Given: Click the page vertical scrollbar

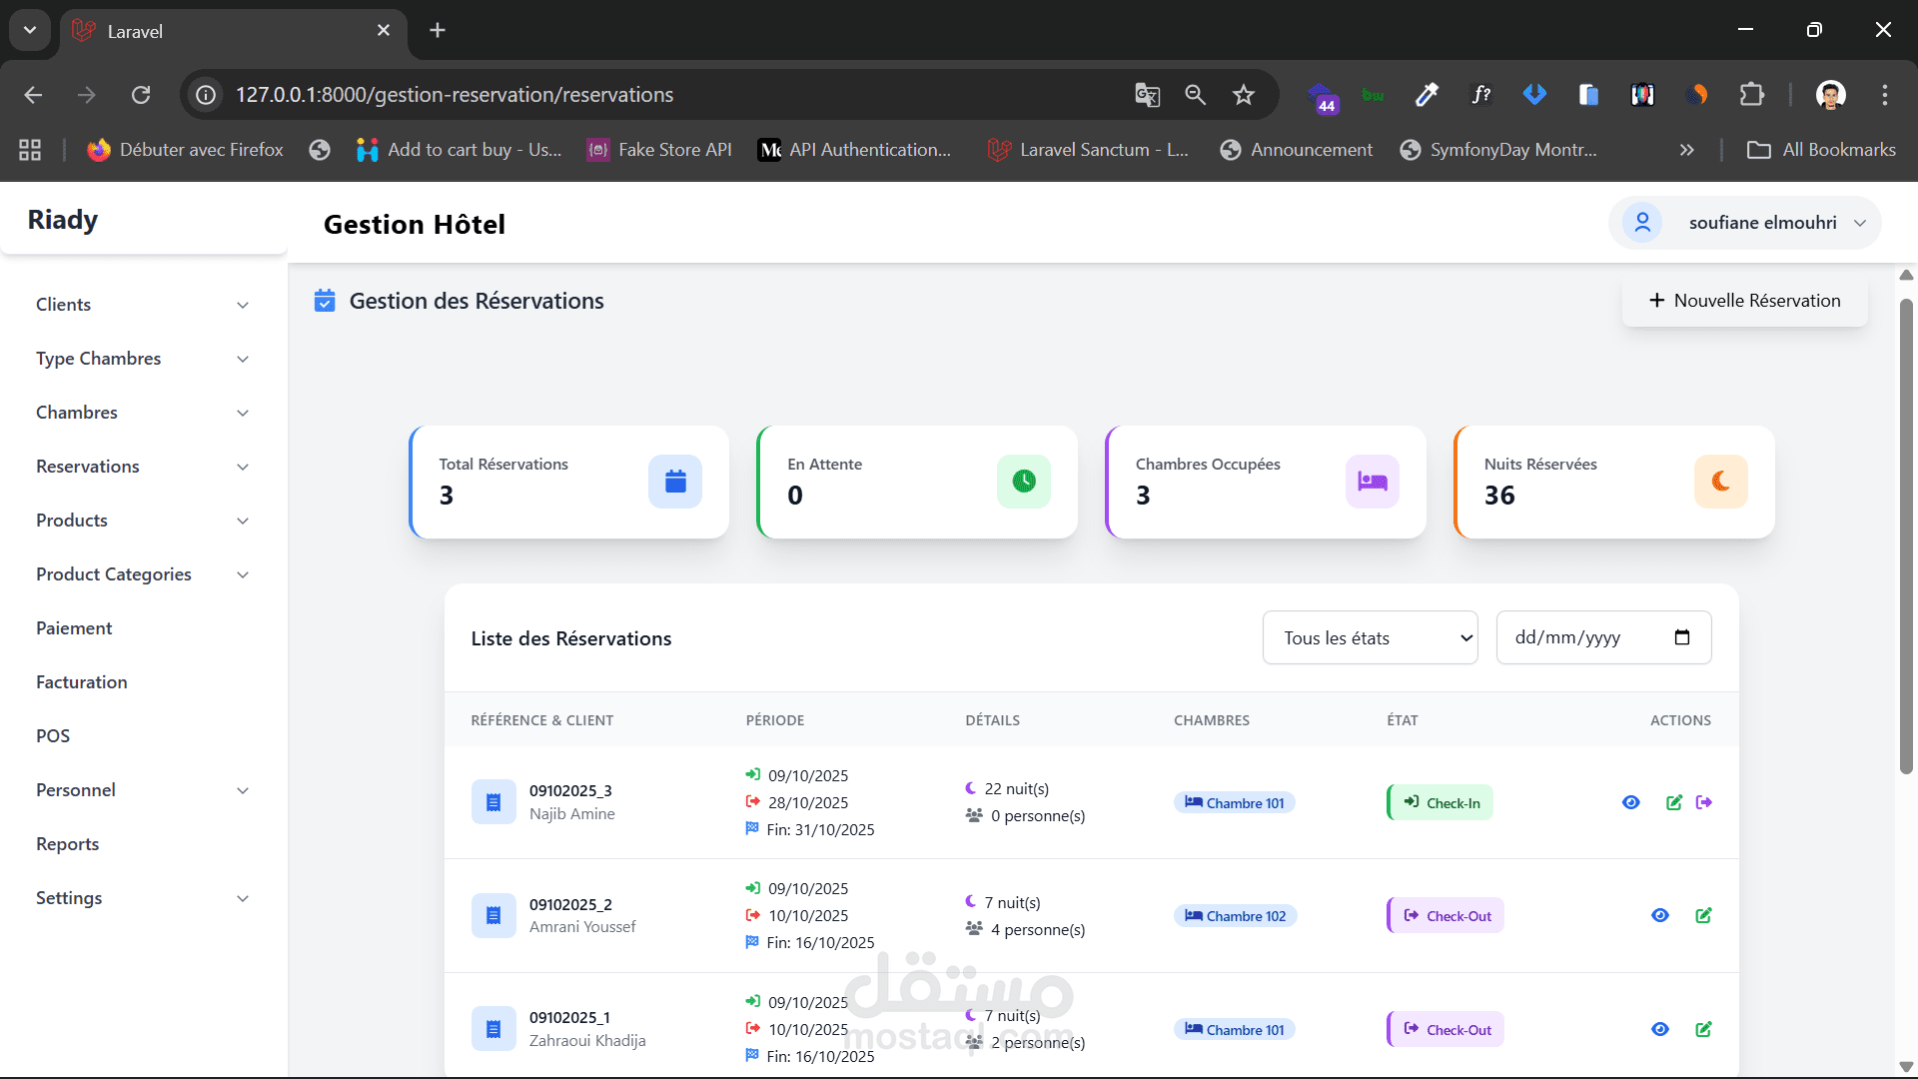Looking at the screenshot, I should [x=1906, y=539].
